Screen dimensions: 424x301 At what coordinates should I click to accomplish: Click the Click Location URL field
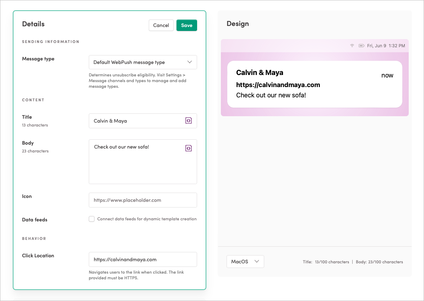click(x=143, y=259)
